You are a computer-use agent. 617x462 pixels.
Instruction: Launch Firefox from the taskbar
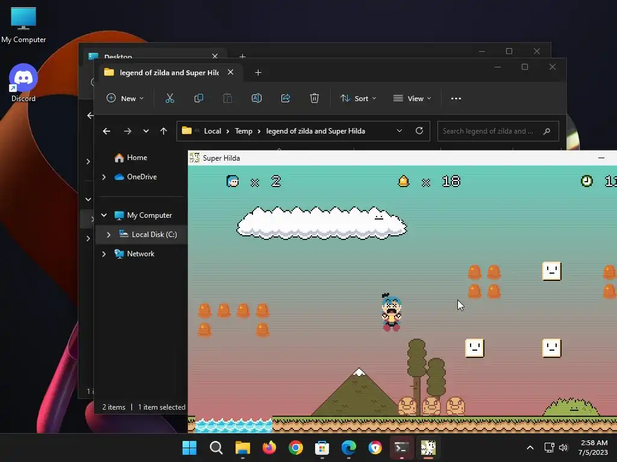tap(269, 448)
